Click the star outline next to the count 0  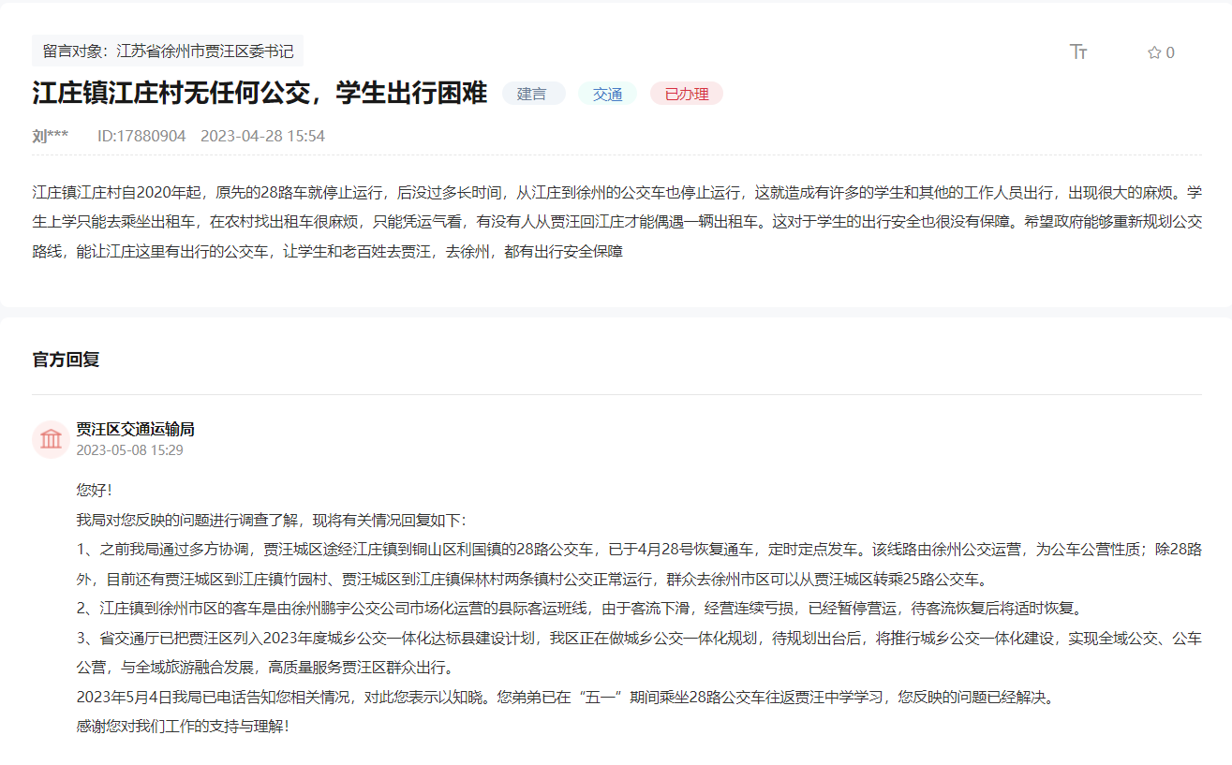tap(1153, 52)
